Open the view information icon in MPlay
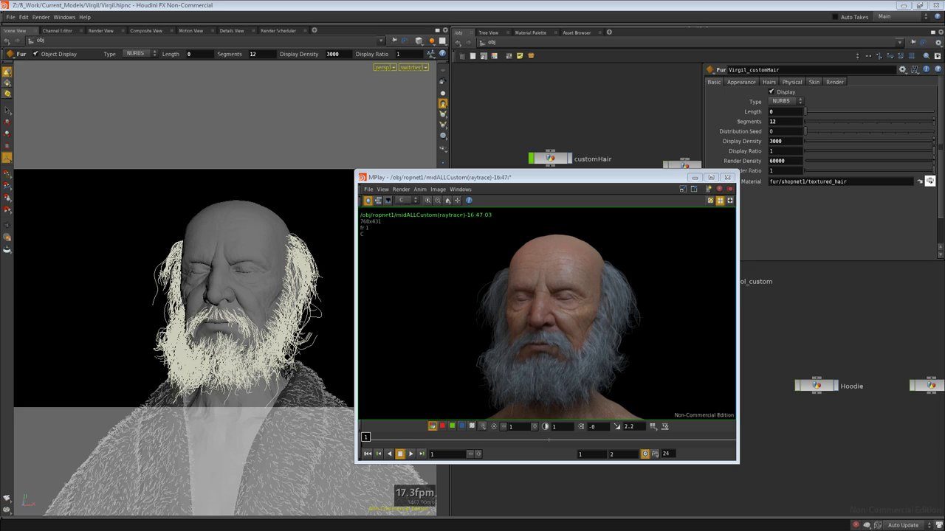 click(468, 201)
